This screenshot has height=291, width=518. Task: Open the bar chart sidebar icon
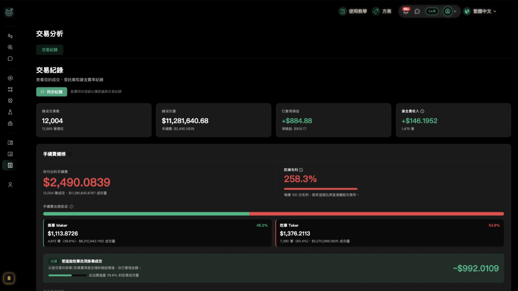[10, 154]
